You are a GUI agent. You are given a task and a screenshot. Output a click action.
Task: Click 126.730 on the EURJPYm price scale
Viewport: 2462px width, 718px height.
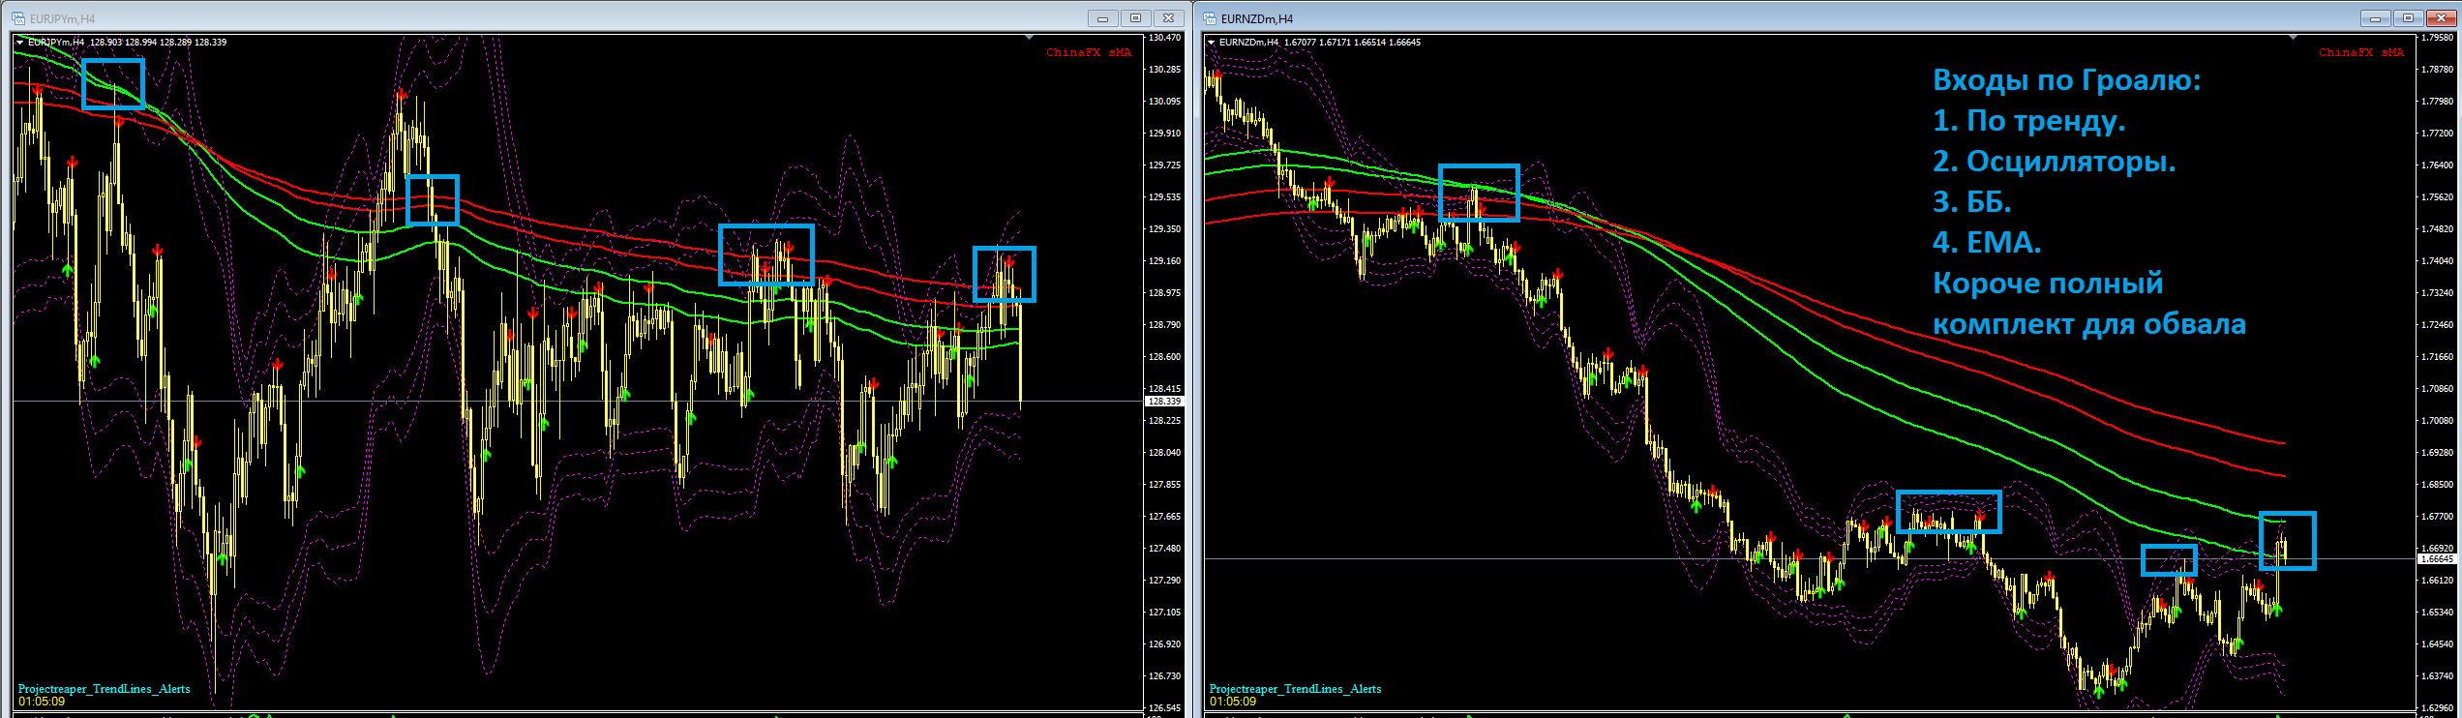[x=1165, y=676]
